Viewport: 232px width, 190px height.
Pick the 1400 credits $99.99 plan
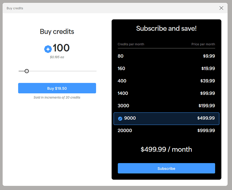pos(166,93)
